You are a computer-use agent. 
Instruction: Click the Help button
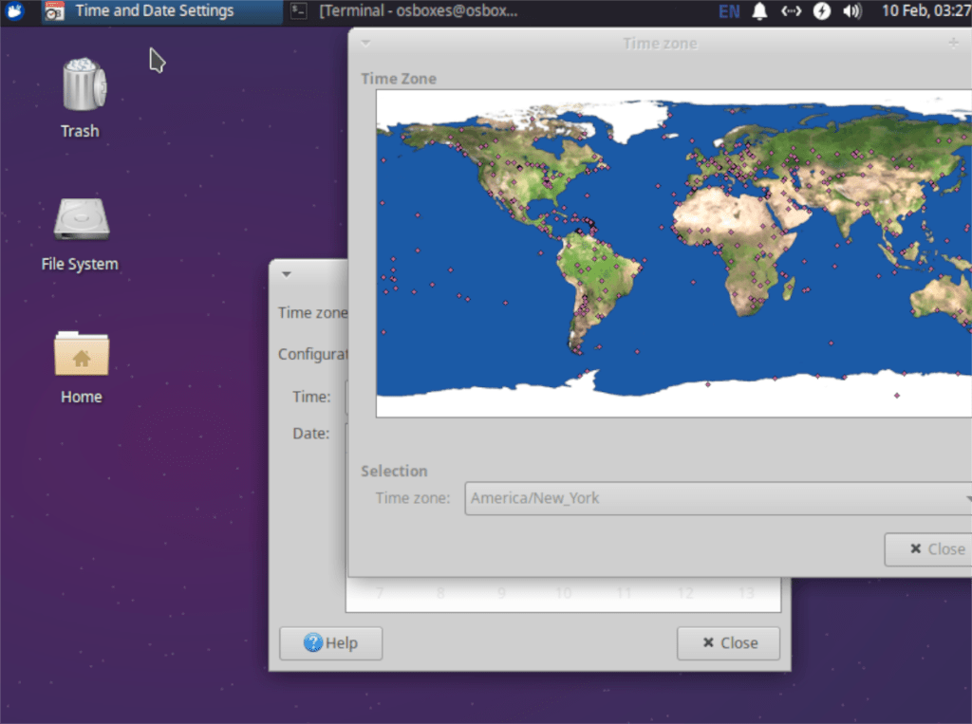[330, 643]
